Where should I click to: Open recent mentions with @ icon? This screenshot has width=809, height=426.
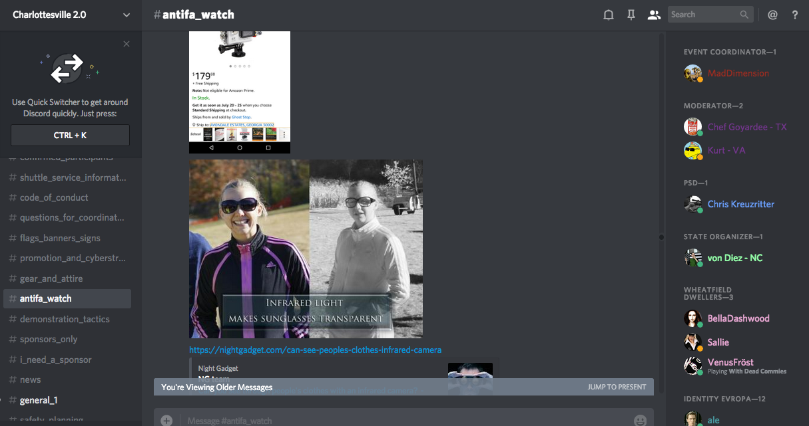(772, 15)
